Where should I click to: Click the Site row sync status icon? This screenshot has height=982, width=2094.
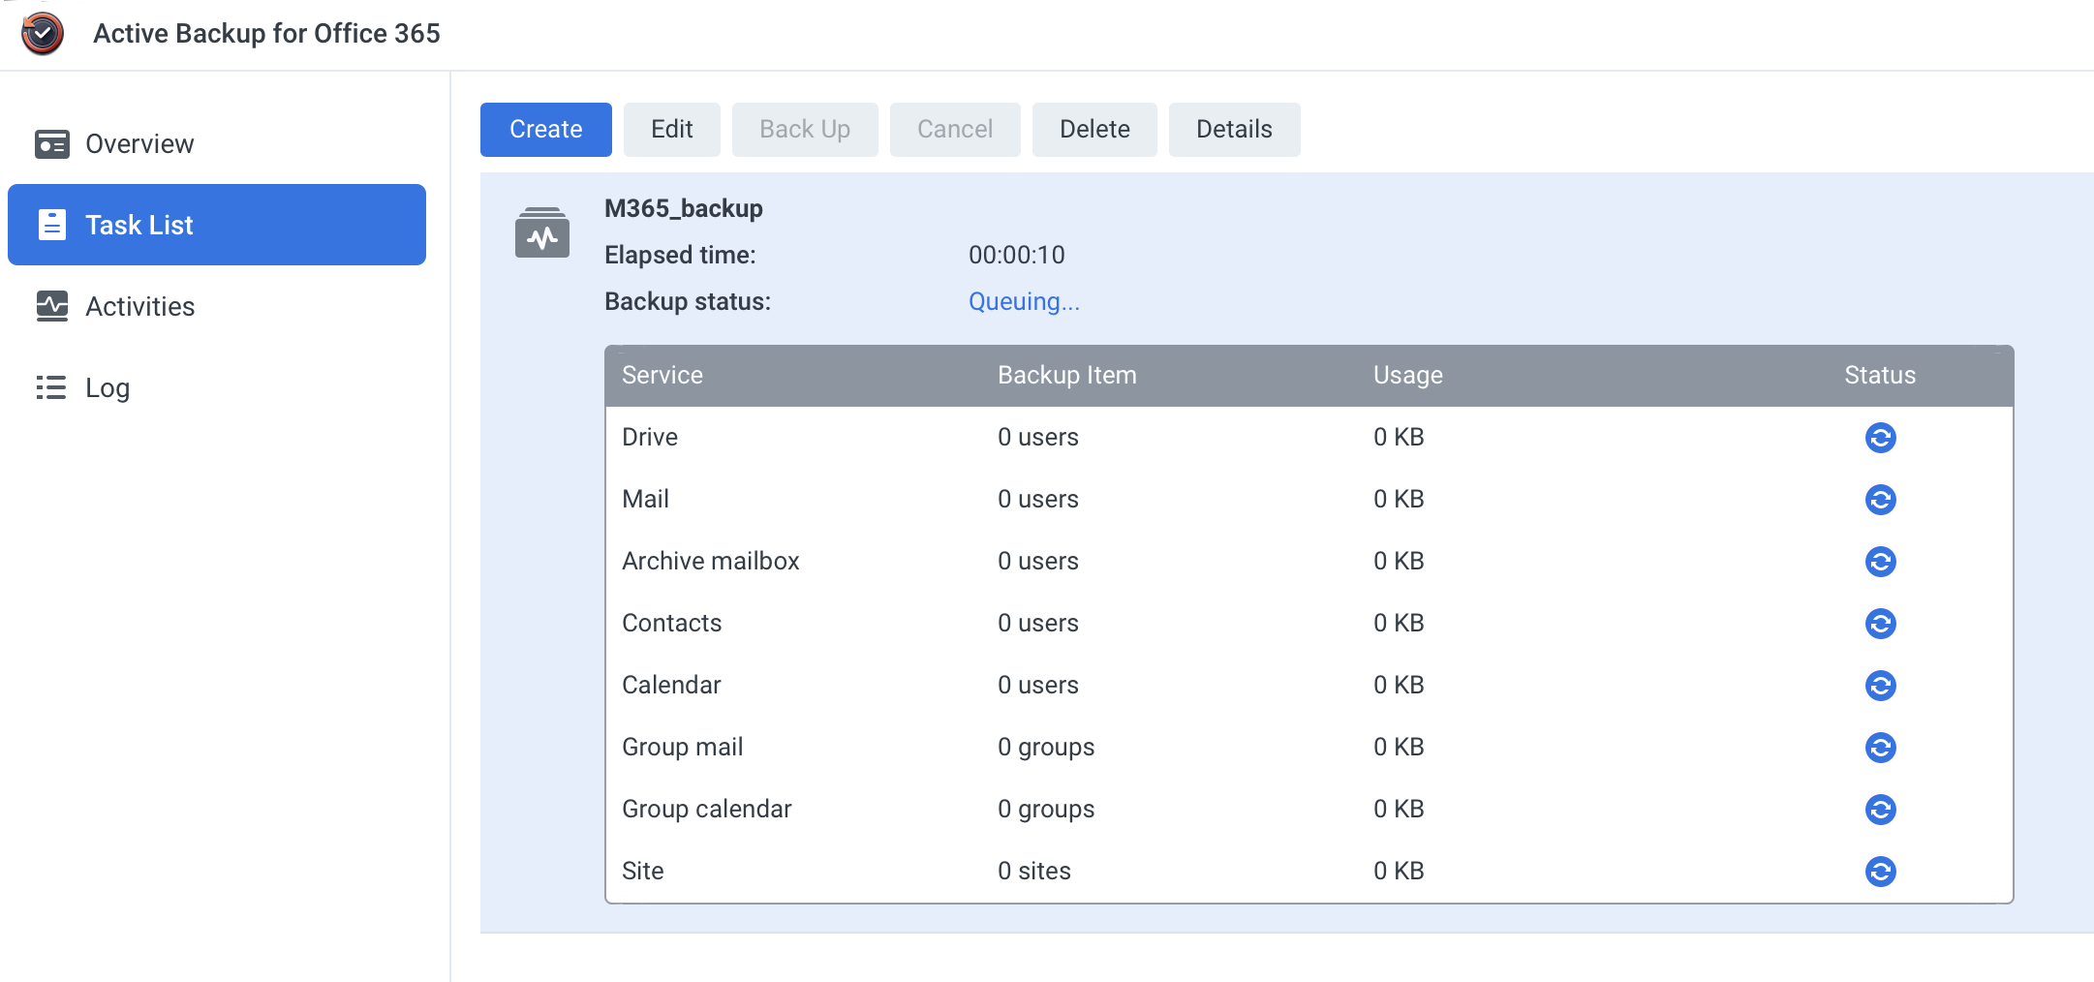coord(1879,872)
